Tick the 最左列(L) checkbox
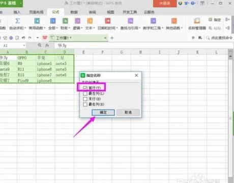 coord(85,94)
